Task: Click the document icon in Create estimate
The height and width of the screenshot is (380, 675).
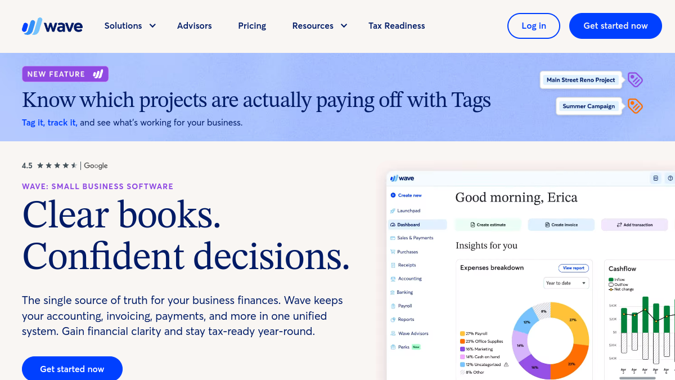Action: (x=473, y=225)
